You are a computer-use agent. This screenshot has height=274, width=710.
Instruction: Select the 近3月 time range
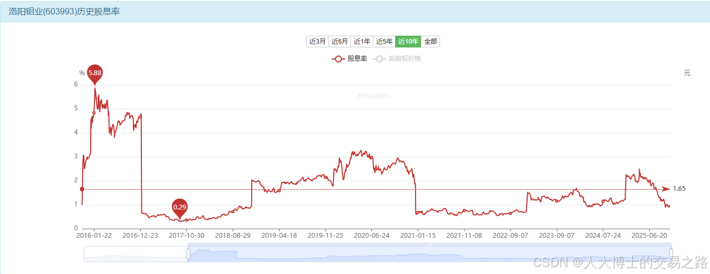[317, 42]
